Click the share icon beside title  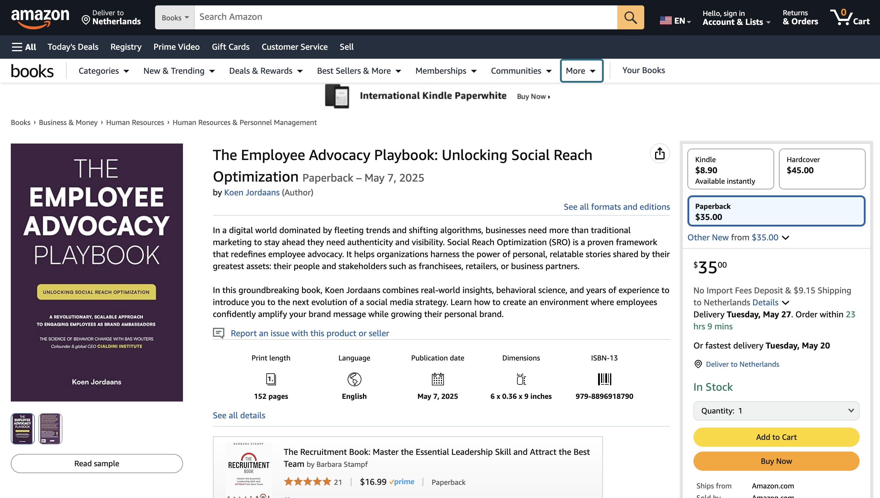[660, 154]
